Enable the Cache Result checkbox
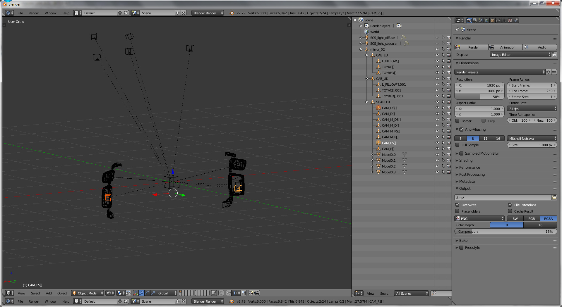562x307 pixels. click(x=510, y=211)
